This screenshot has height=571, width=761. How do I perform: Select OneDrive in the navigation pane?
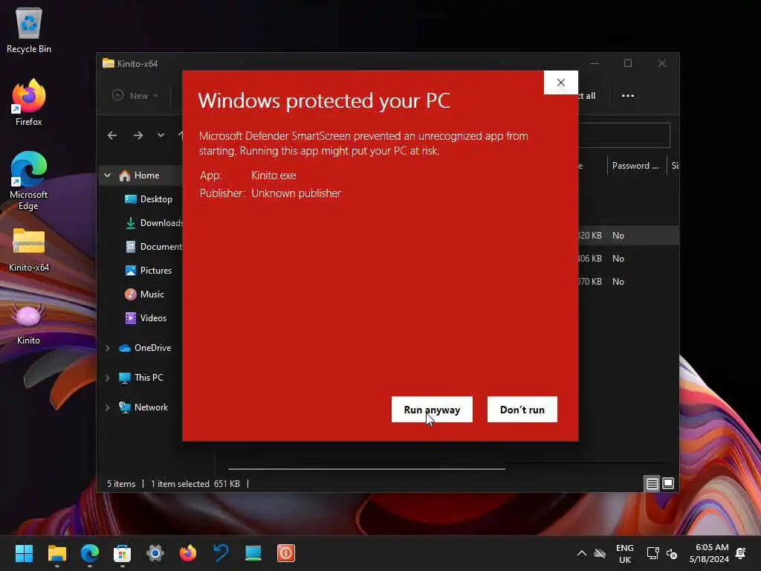click(x=145, y=348)
